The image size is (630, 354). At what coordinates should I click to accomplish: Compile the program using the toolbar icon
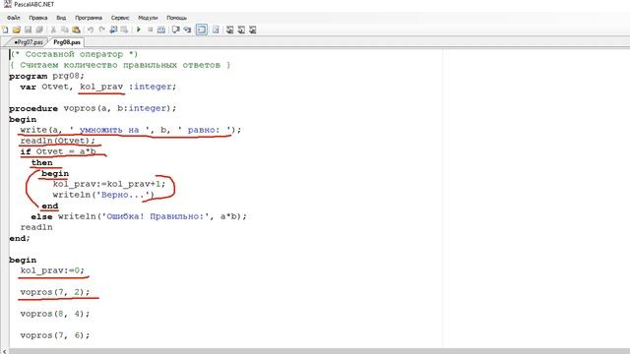point(161,29)
